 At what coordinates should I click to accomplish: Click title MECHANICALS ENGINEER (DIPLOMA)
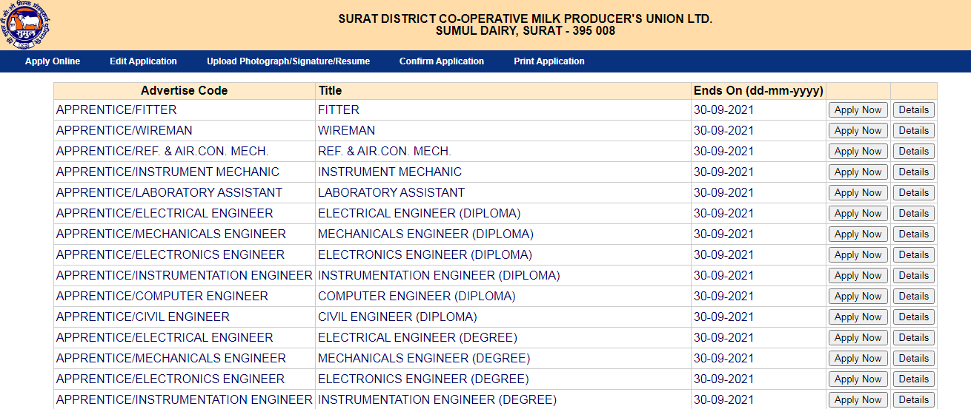[x=425, y=234]
